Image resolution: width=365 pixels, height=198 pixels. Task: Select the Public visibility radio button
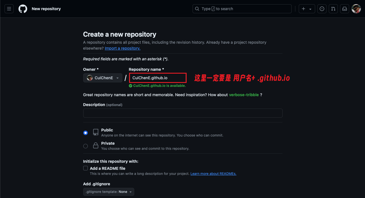click(86, 133)
